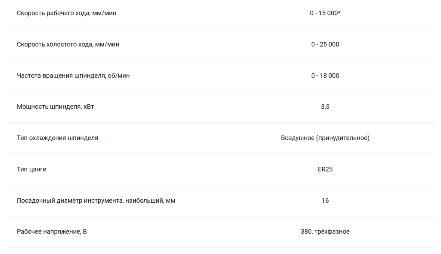Viewport: 441px width, 254px height.
Task: Click the label 'Скорость холостого хода, мм/мин'
Action: pyautogui.click(x=68, y=44)
